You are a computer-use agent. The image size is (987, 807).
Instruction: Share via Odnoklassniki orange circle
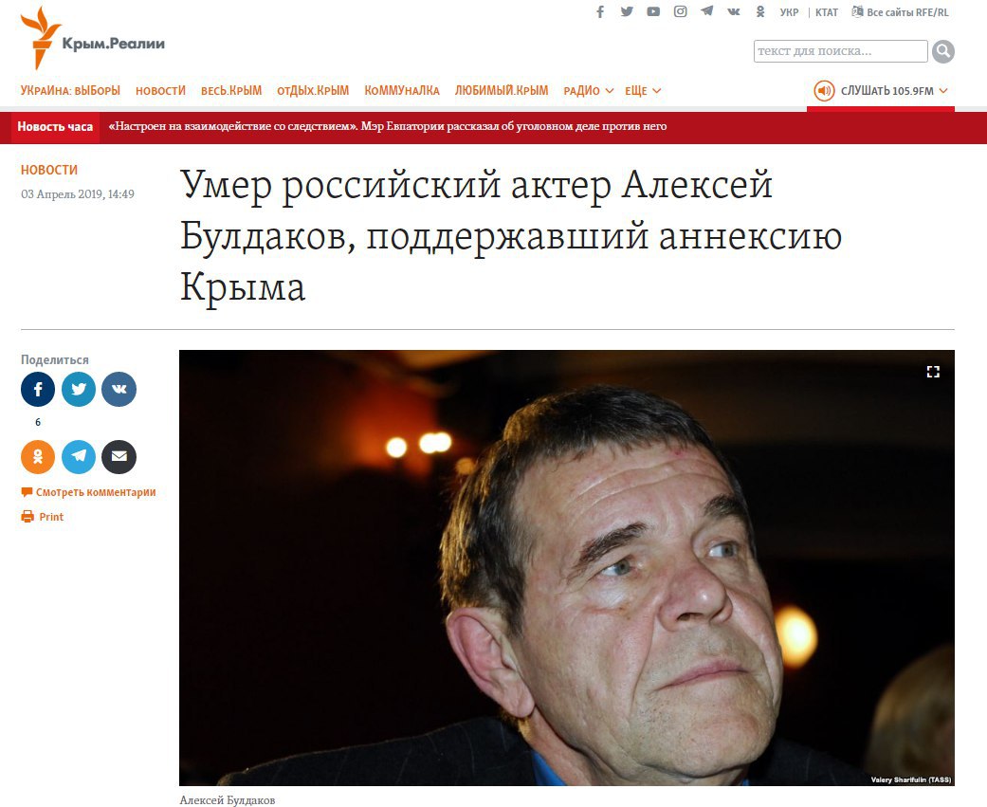(x=38, y=457)
